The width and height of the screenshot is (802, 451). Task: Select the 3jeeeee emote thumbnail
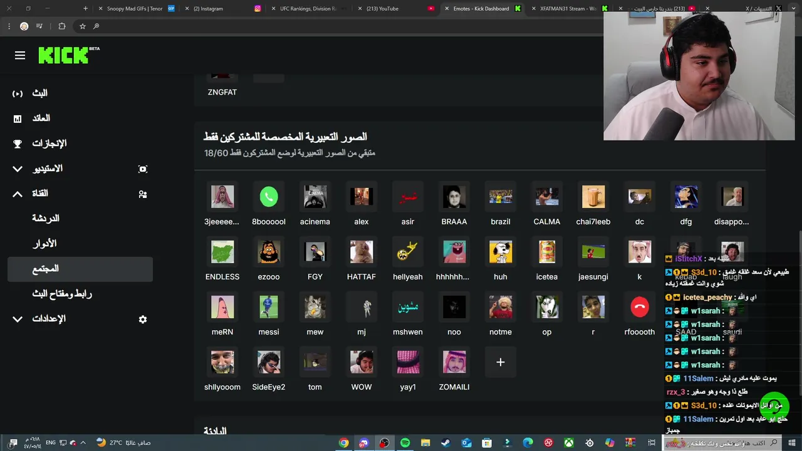point(222,197)
